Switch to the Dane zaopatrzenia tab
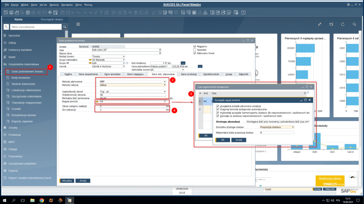The image size is (364, 204). point(88,74)
